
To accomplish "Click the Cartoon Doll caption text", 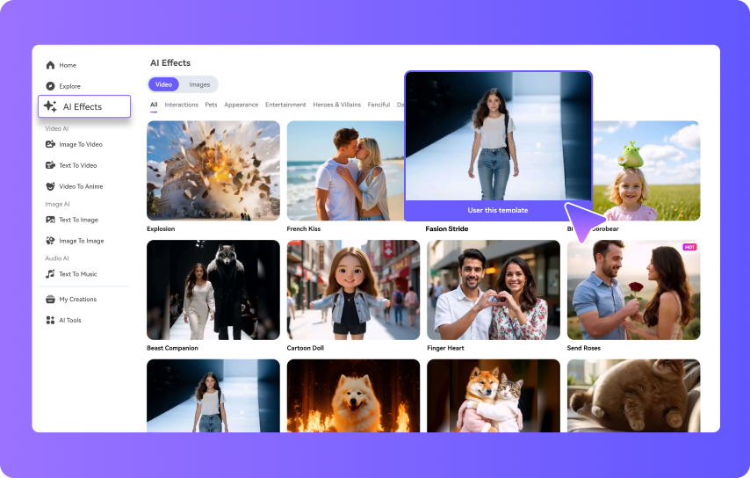I will tap(305, 348).
